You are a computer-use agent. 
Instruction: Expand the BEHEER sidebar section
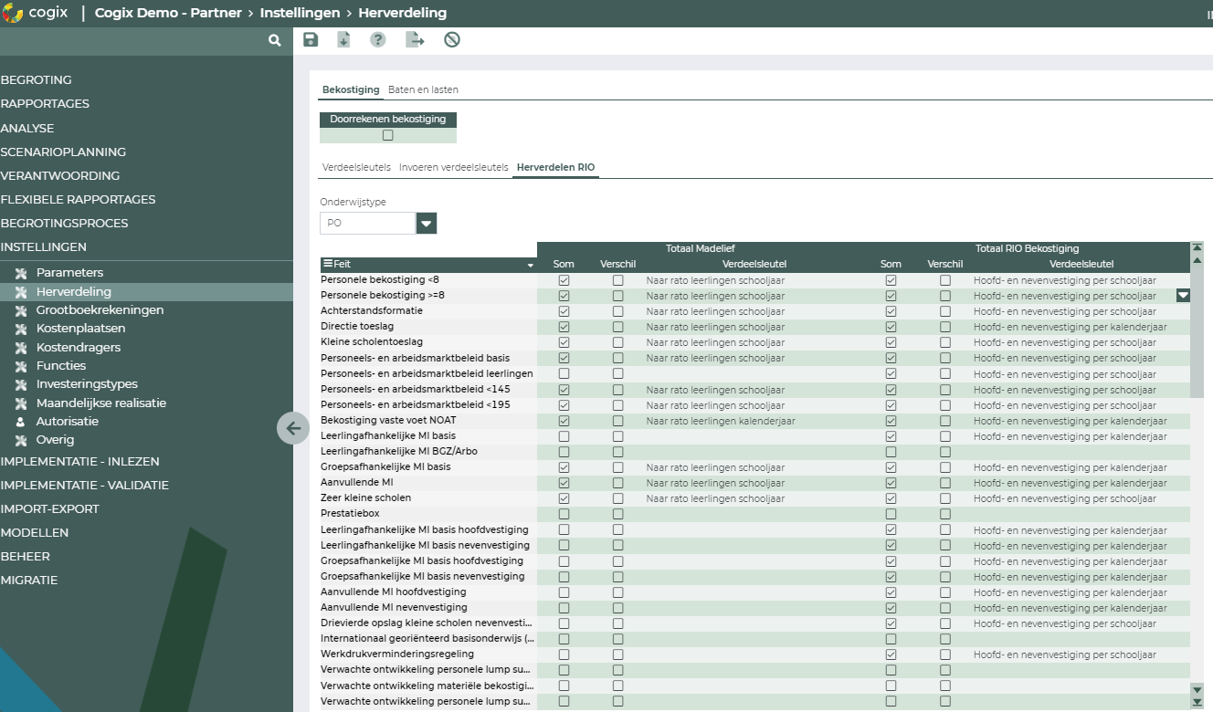(x=25, y=557)
